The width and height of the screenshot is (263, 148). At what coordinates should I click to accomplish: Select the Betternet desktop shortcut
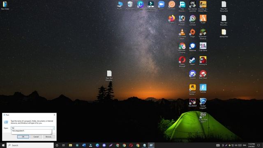pos(193,47)
